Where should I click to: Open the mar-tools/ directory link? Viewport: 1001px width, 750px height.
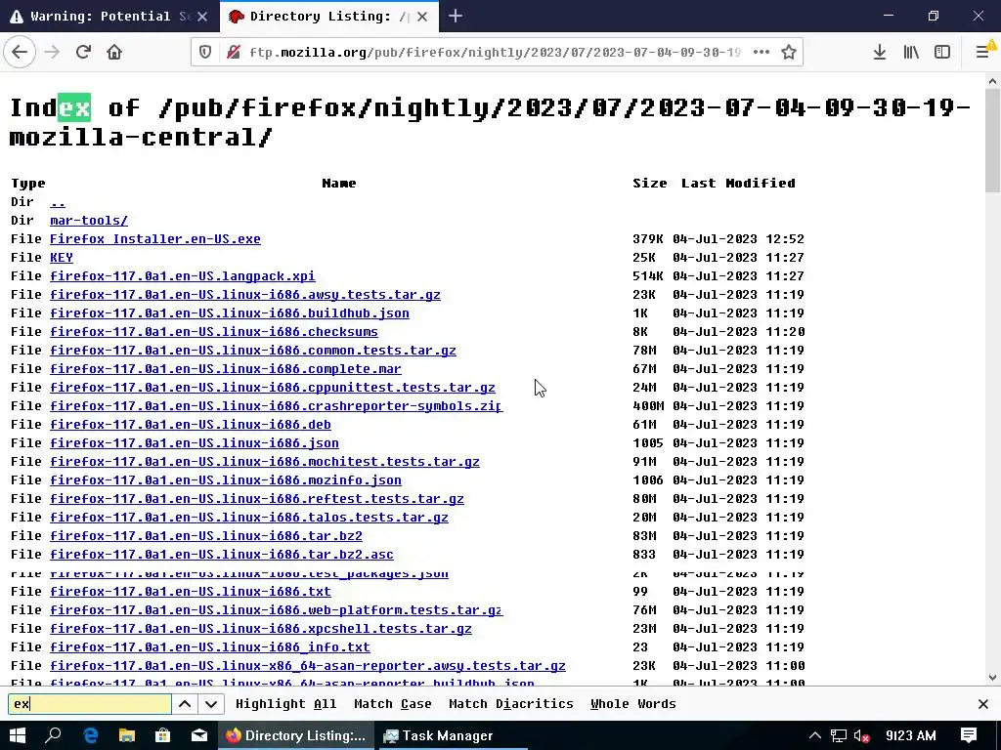(x=89, y=221)
